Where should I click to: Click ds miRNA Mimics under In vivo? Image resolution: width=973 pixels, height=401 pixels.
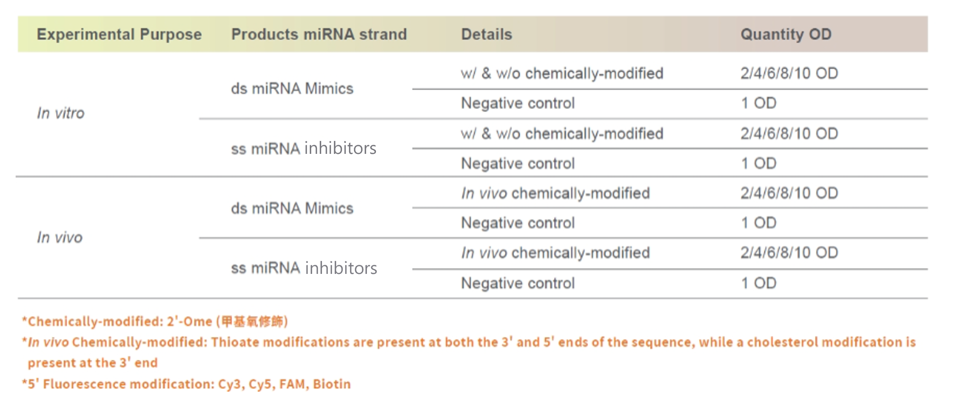click(292, 209)
